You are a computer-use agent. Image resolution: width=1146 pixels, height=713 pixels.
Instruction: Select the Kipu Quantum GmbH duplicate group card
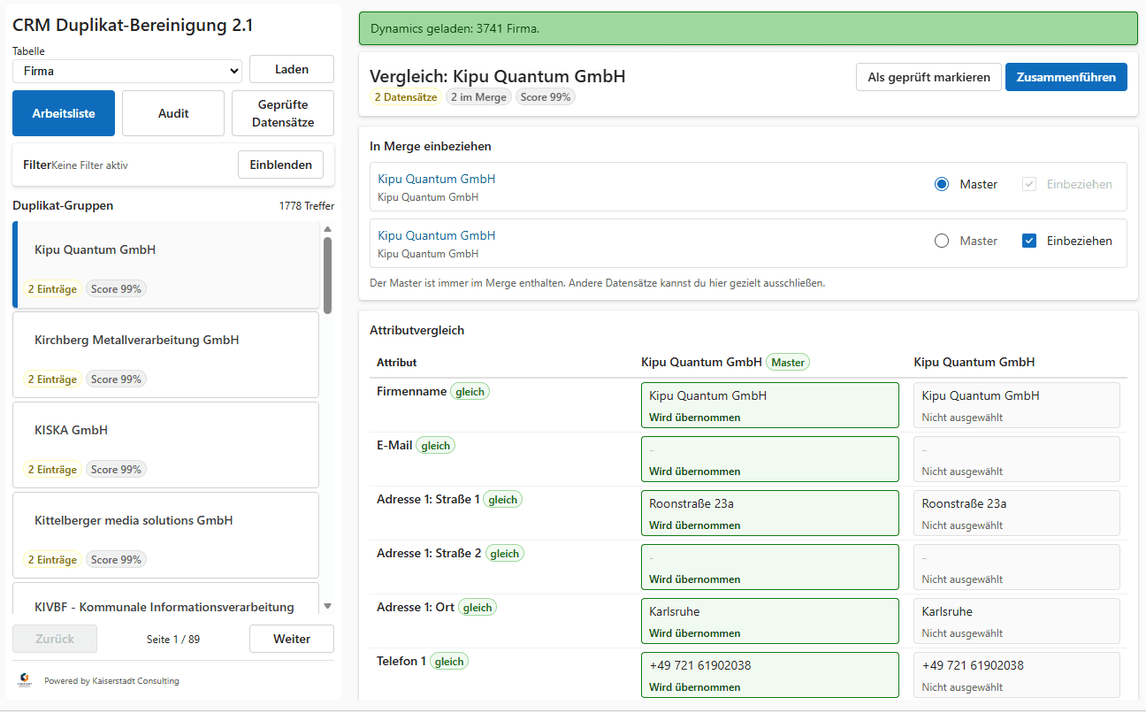coord(165,264)
